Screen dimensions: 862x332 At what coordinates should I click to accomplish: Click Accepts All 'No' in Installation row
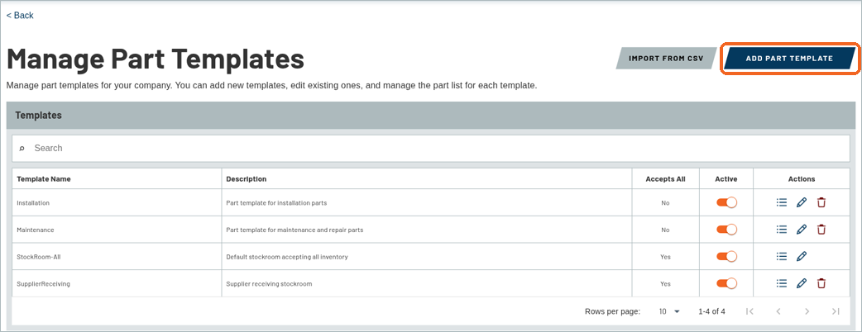(665, 202)
